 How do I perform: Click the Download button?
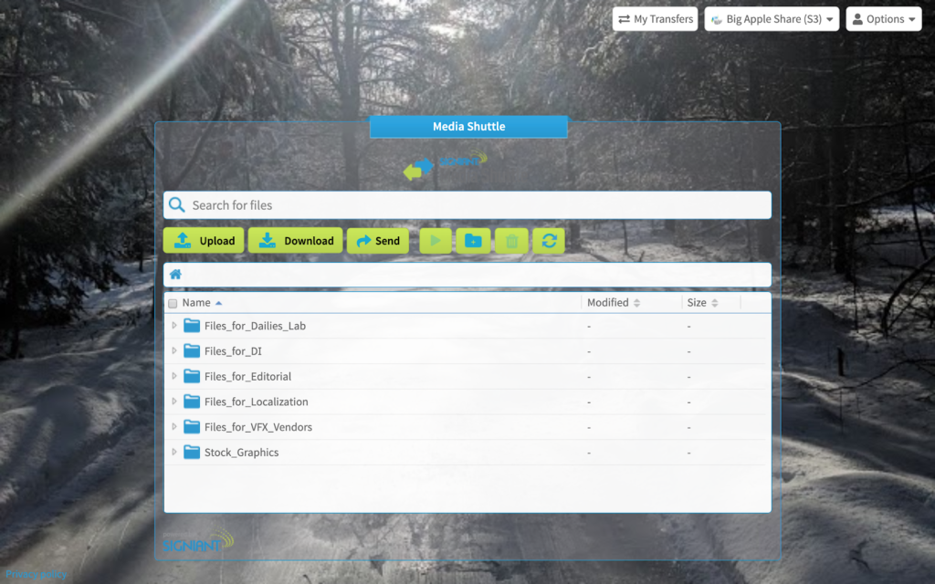point(295,241)
